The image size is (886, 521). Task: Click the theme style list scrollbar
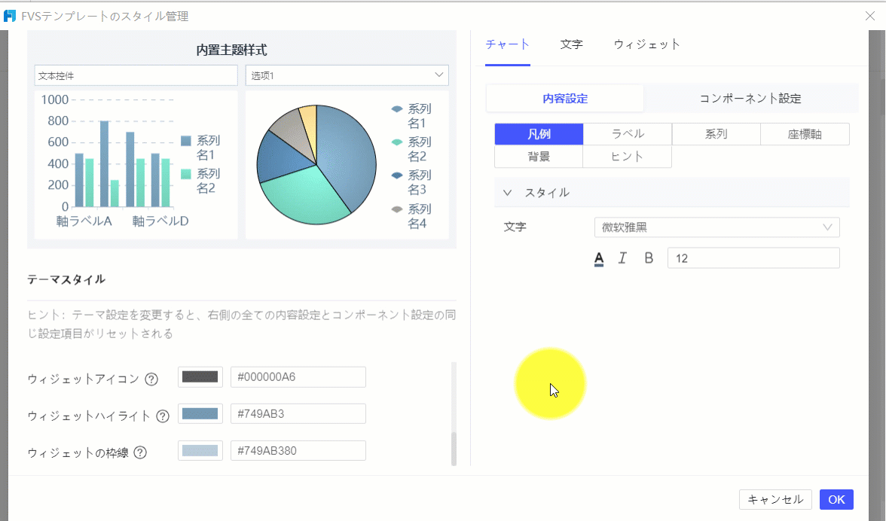[454, 449]
